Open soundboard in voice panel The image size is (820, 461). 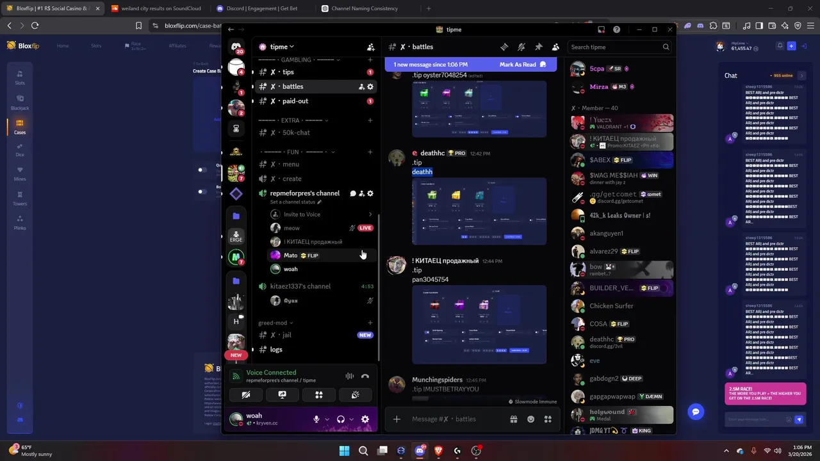point(356,395)
